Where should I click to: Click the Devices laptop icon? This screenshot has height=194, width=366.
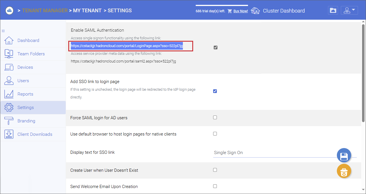(9, 67)
